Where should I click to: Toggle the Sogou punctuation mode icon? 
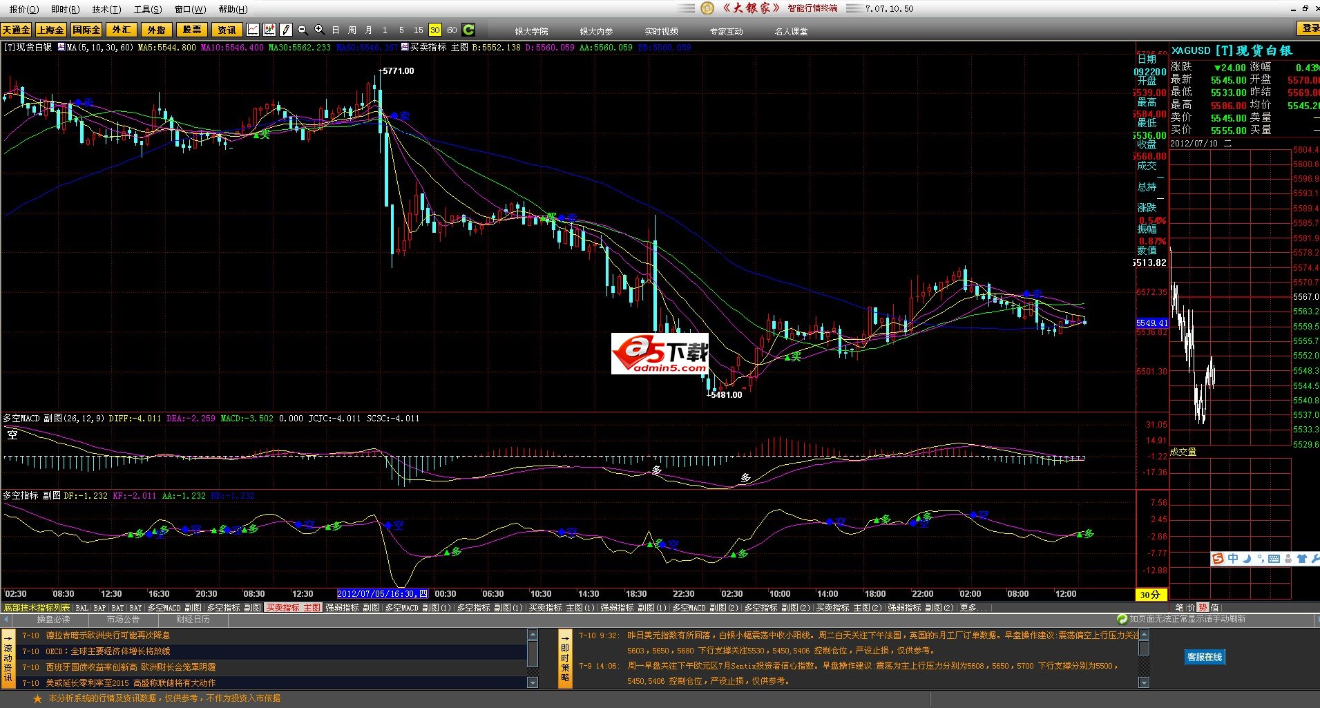1261,559
